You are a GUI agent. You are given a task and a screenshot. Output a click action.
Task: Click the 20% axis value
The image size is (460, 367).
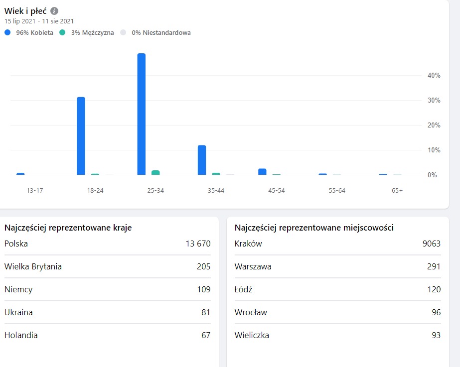click(434, 125)
